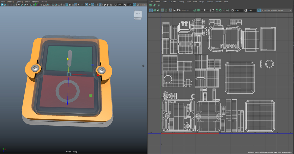The width and height of the screenshot is (294, 154).
Task: Enable use all lights bulb icon
Action: [79, 5]
